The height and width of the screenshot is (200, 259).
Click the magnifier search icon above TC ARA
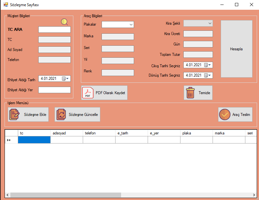[64, 22]
